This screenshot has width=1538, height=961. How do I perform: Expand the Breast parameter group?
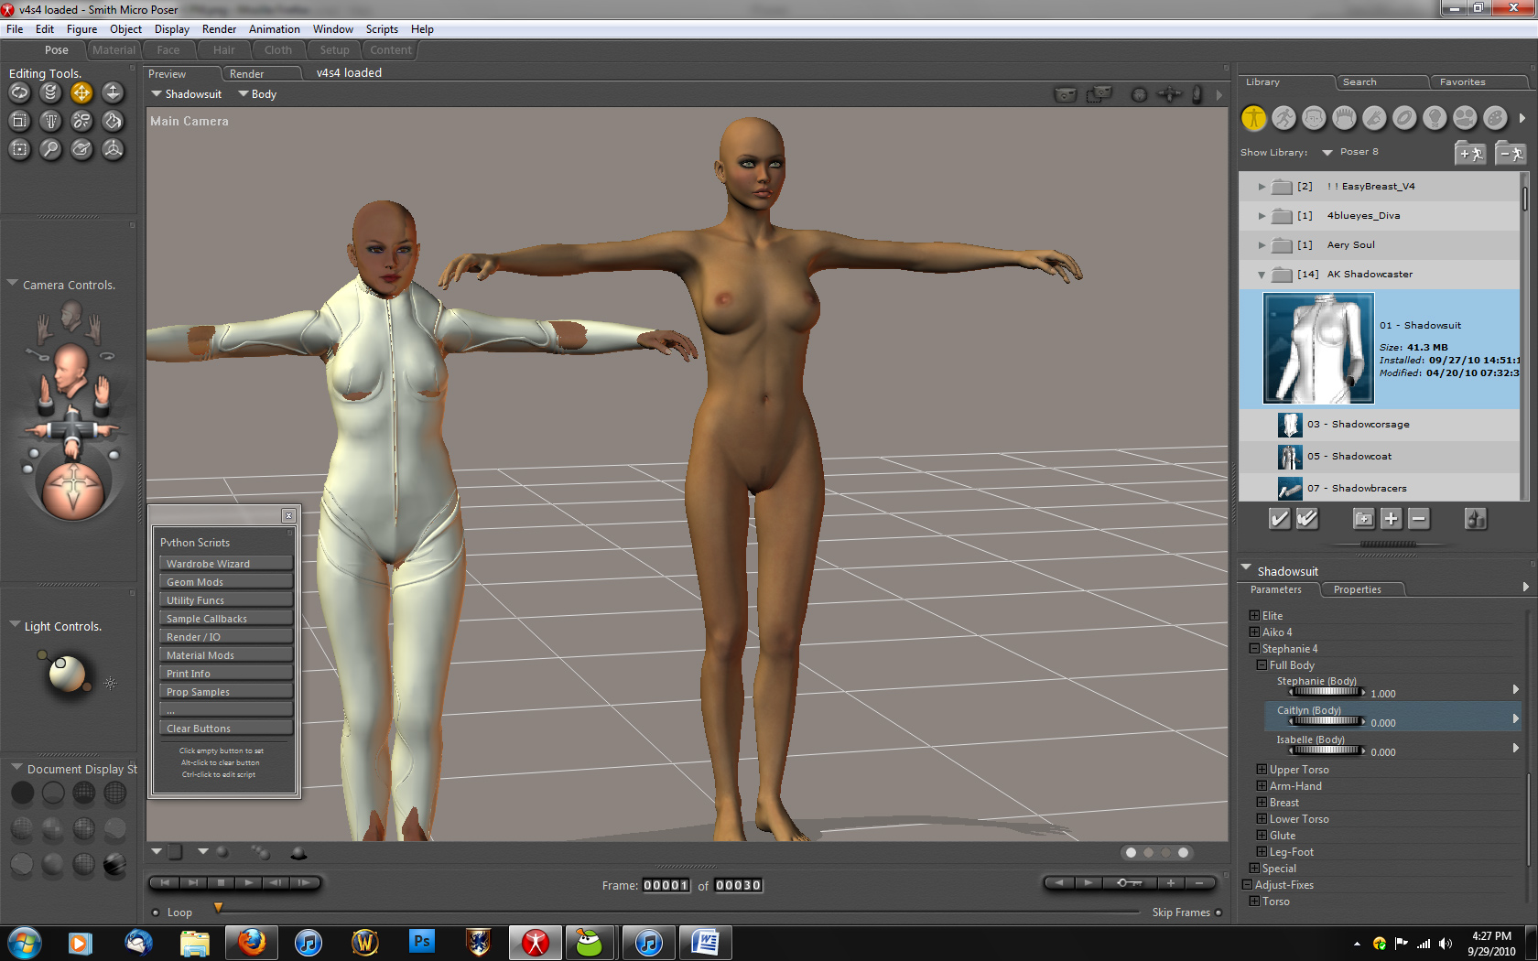1262,803
